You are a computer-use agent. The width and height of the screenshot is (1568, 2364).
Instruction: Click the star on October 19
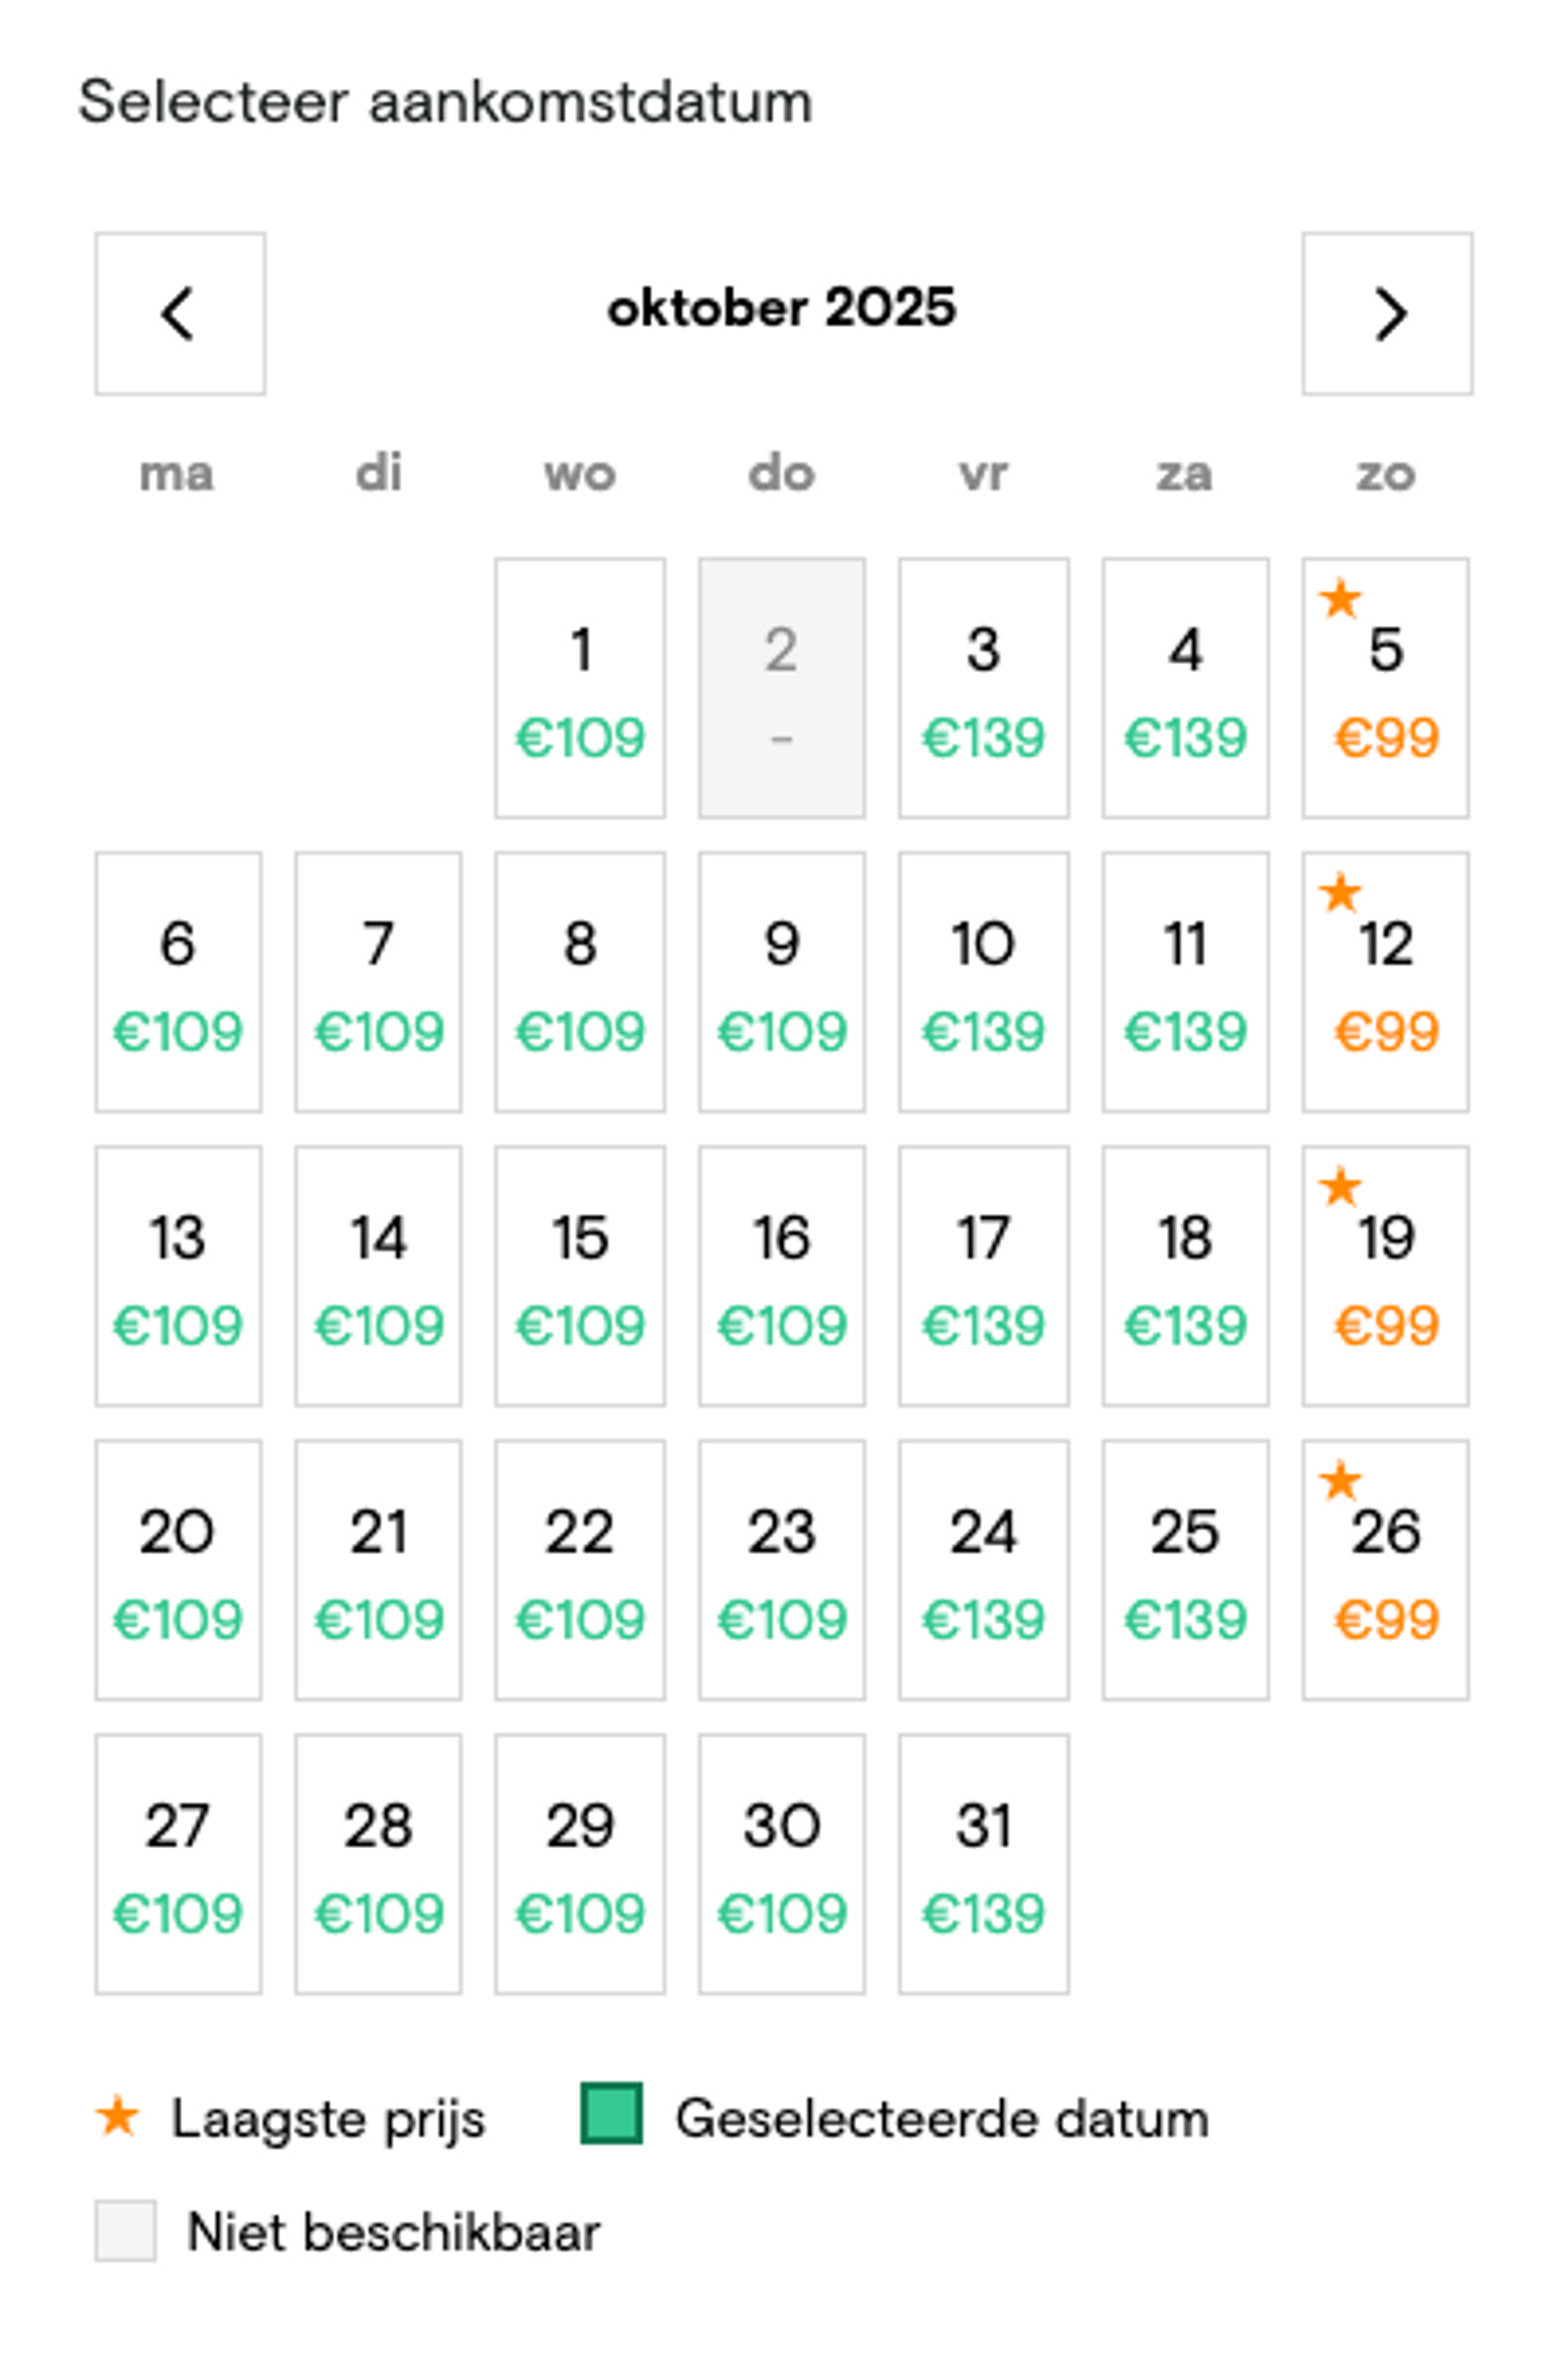[1340, 1187]
